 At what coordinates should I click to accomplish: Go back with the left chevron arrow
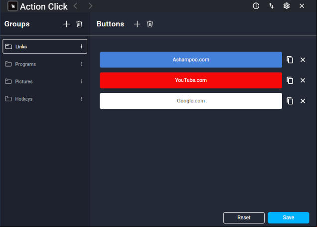coord(76,6)
